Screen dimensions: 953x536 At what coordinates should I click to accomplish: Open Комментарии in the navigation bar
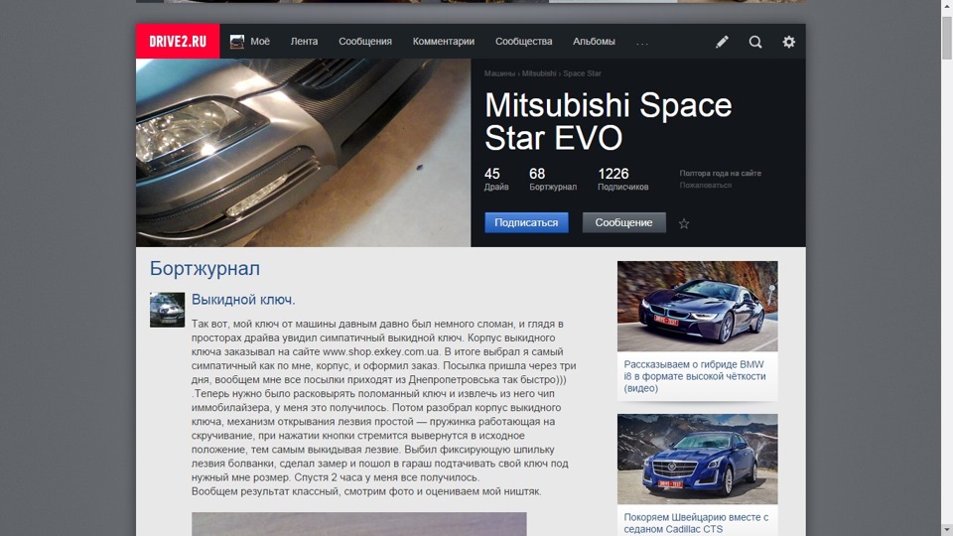click(444, 42)
